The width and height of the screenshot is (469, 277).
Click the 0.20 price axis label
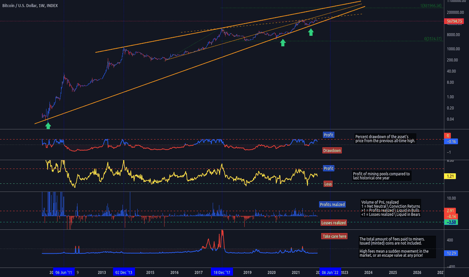(450, 108)
